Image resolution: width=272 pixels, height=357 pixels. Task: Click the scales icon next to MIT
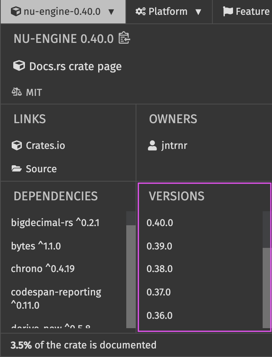pyautogui.click(x=16, y=92)
